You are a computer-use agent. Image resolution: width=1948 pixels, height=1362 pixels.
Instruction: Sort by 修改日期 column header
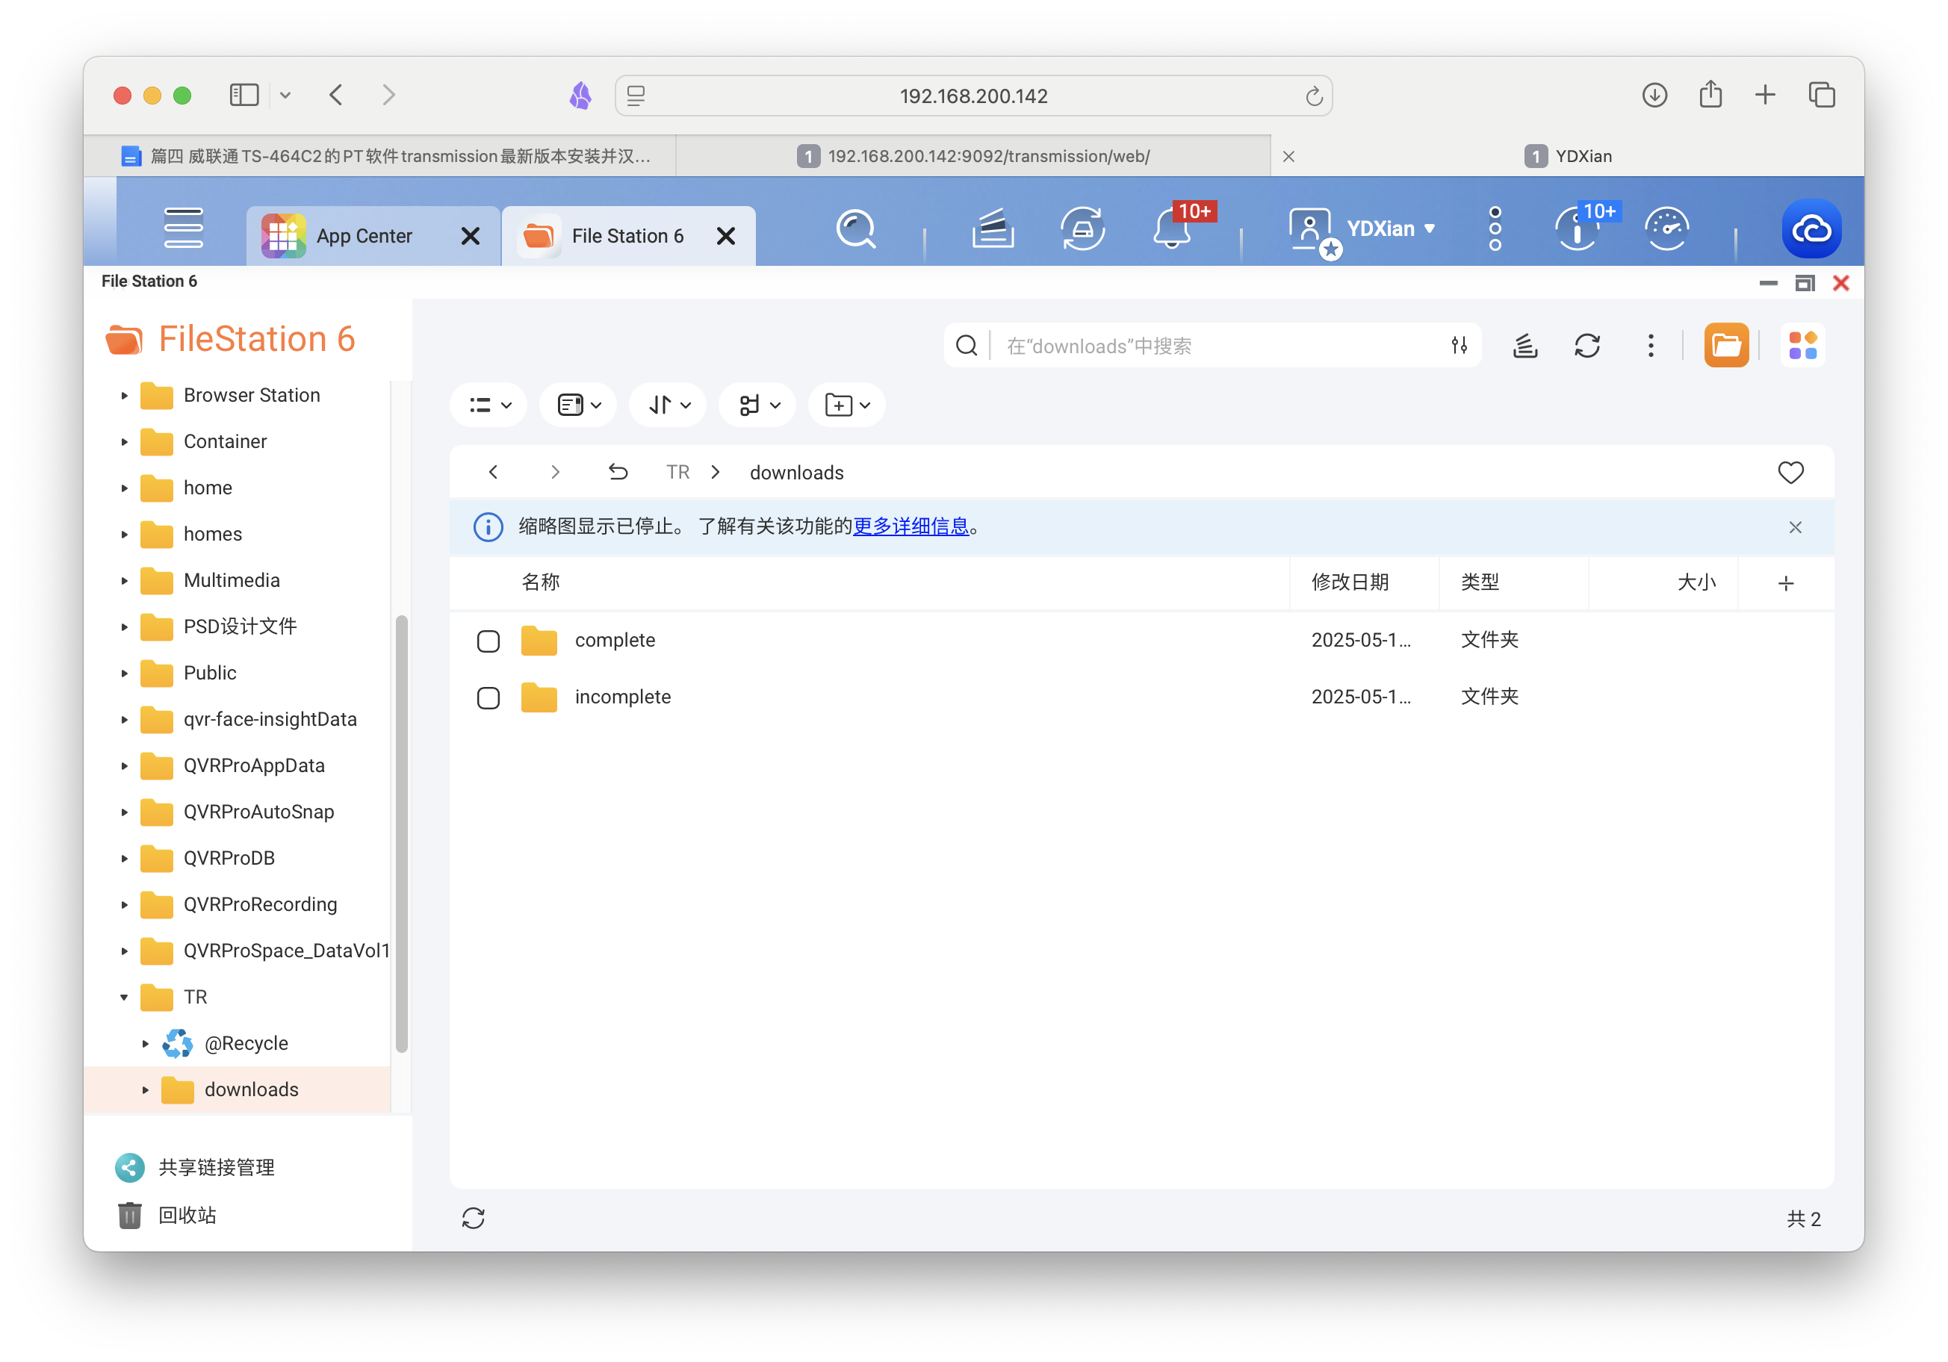(1350, 582)
